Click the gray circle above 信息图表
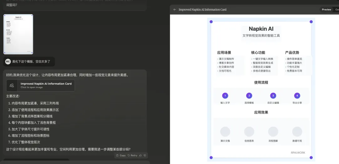 tap(249, 132)
